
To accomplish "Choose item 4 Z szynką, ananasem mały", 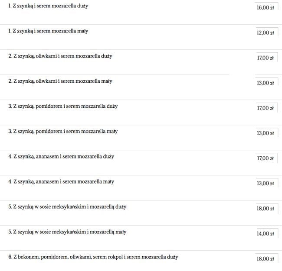I will pos(61,182).
